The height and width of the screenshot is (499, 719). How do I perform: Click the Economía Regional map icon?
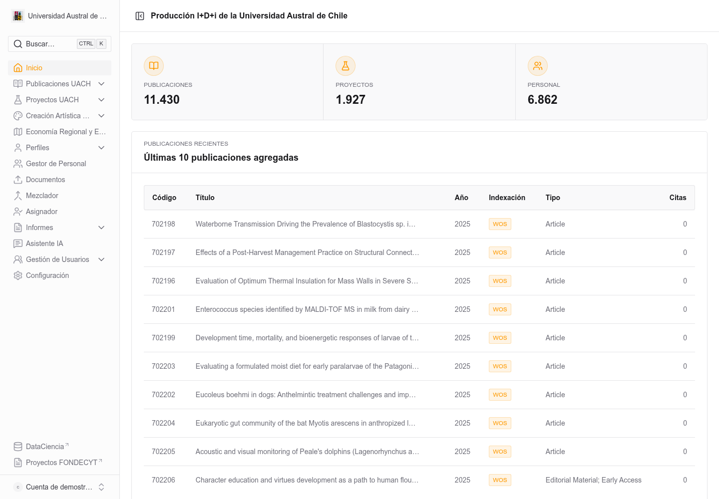point(18,132)
